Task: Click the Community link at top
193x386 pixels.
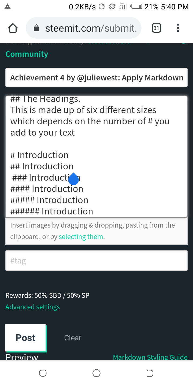Action: click(27, 54)
